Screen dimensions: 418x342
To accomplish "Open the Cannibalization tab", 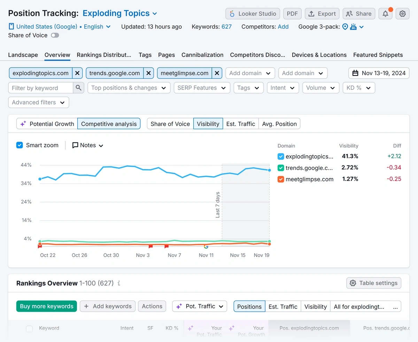I will 202,55.
